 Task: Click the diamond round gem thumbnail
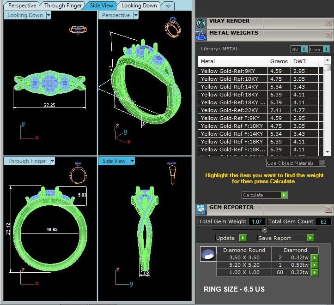pyautogui.click(x=207, y=255)
